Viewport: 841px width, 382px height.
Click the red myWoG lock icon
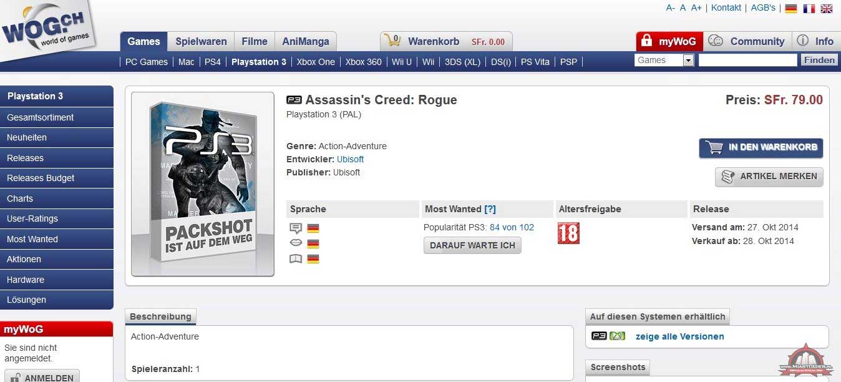(647, 42)
